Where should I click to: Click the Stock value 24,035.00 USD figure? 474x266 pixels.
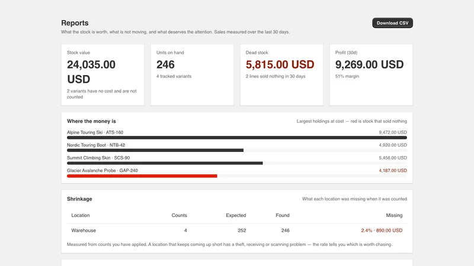pos(91,72)
